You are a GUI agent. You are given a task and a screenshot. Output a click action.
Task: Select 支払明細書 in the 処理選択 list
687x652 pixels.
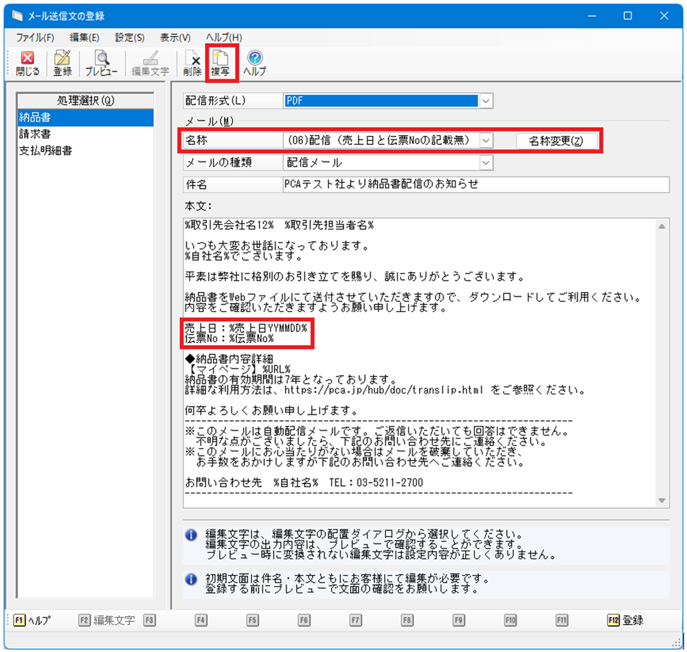(x=45, y=150)
